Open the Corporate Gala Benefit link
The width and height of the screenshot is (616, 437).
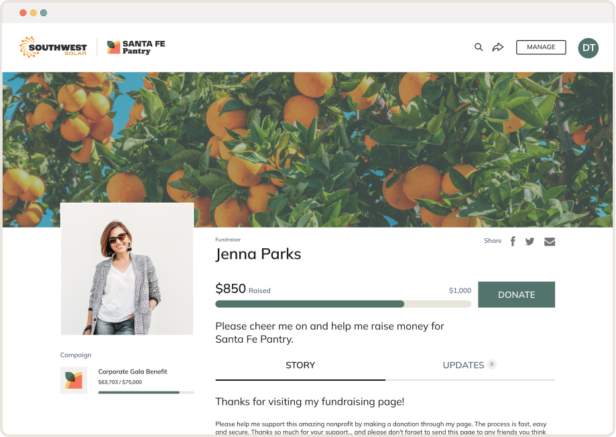pyautogui.click(x=133, y=371)
